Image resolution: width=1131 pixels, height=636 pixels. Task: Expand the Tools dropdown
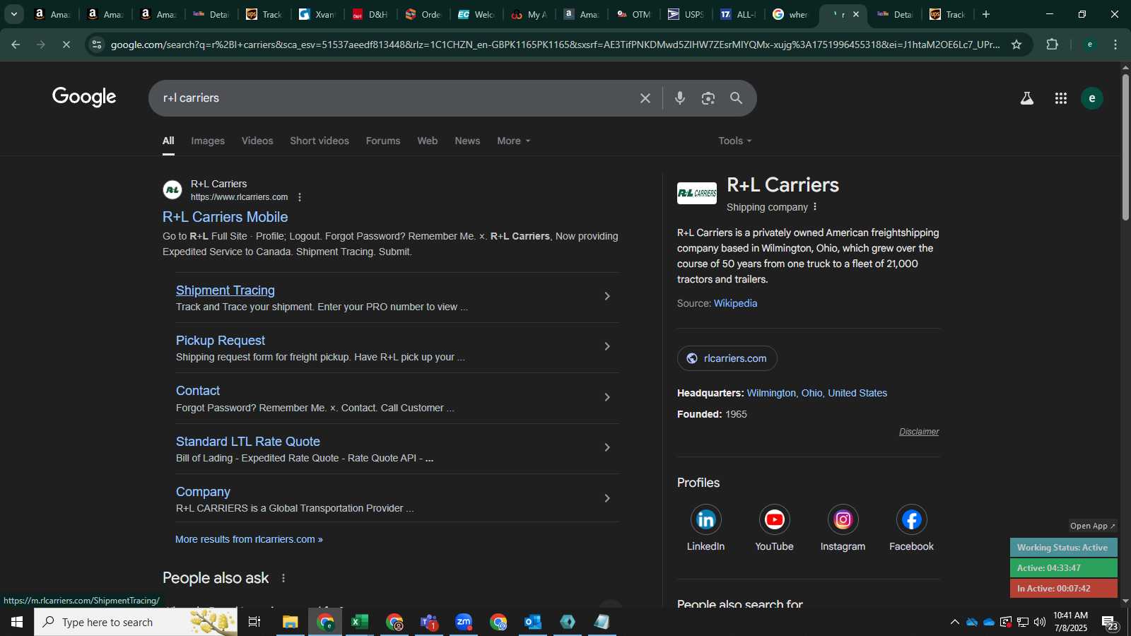(735, 141)
